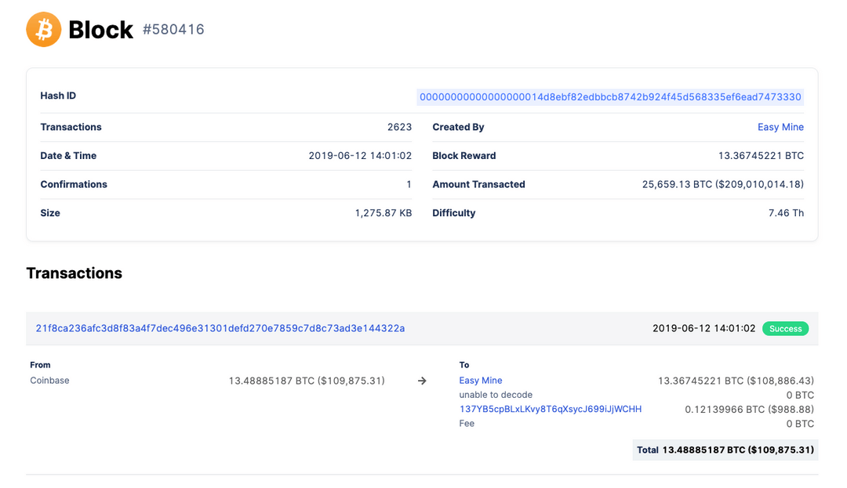Image resolution: width=847 pixels, height=488 pixels.
Task: Click the Transactions count 2623
Action: point(402,127)
